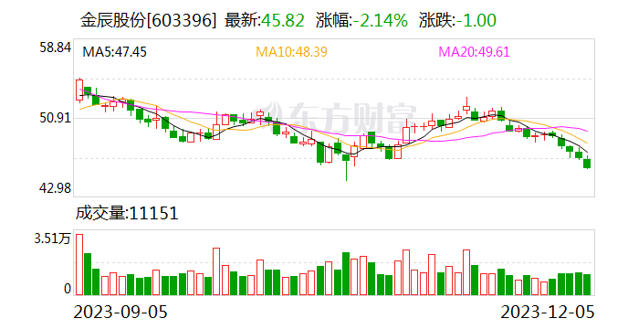Click the stock name 金辰股份[603396]
628x329 pixels.
(x=148, y=20)
